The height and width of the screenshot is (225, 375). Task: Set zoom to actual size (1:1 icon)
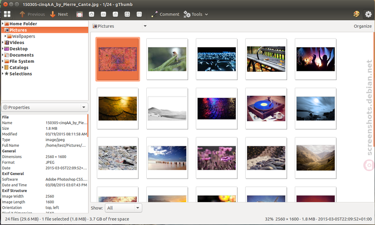coord(115,15)
